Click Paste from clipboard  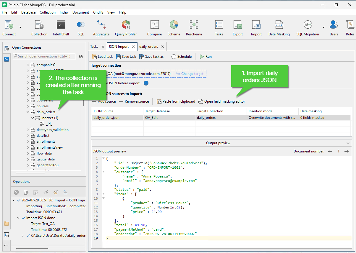click(176, 101)
